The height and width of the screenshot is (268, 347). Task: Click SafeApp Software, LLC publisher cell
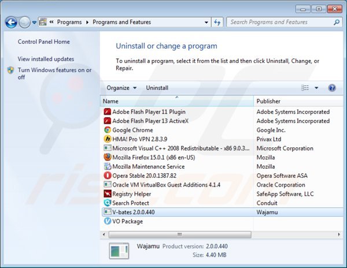[285, 193]
